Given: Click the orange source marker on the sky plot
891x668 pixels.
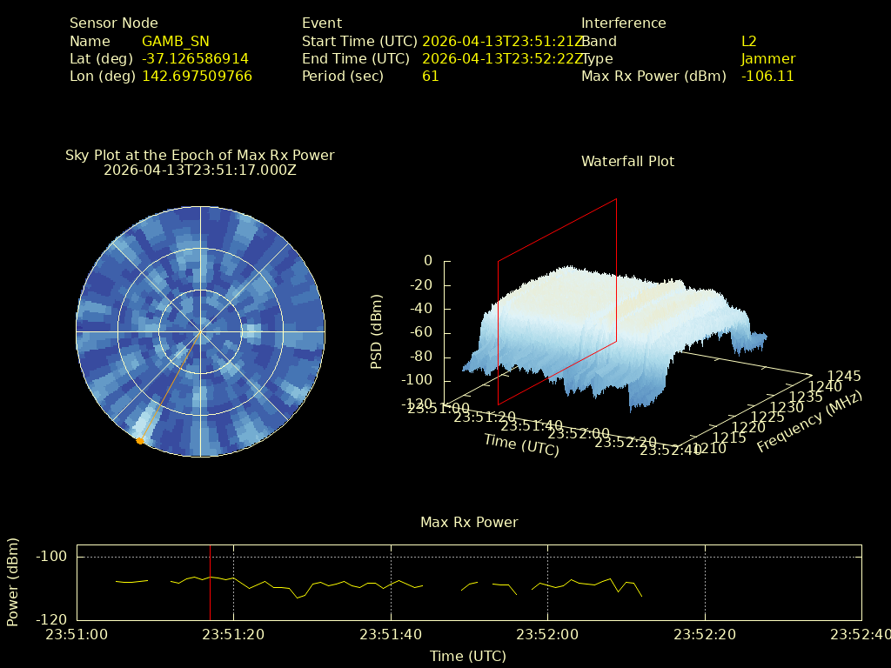Looking at the screenshot, I should 140,441.
